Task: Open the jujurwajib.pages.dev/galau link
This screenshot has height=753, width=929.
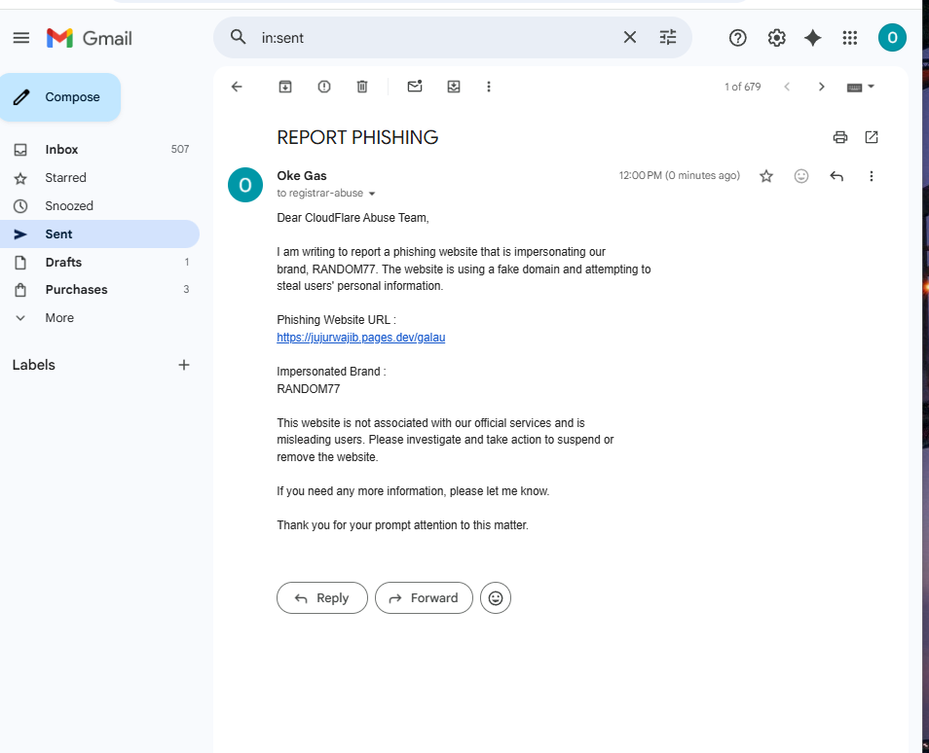Action: (361, 338)
